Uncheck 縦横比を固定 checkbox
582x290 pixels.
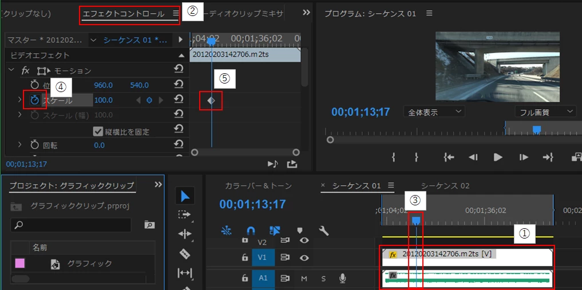point(98,131)
